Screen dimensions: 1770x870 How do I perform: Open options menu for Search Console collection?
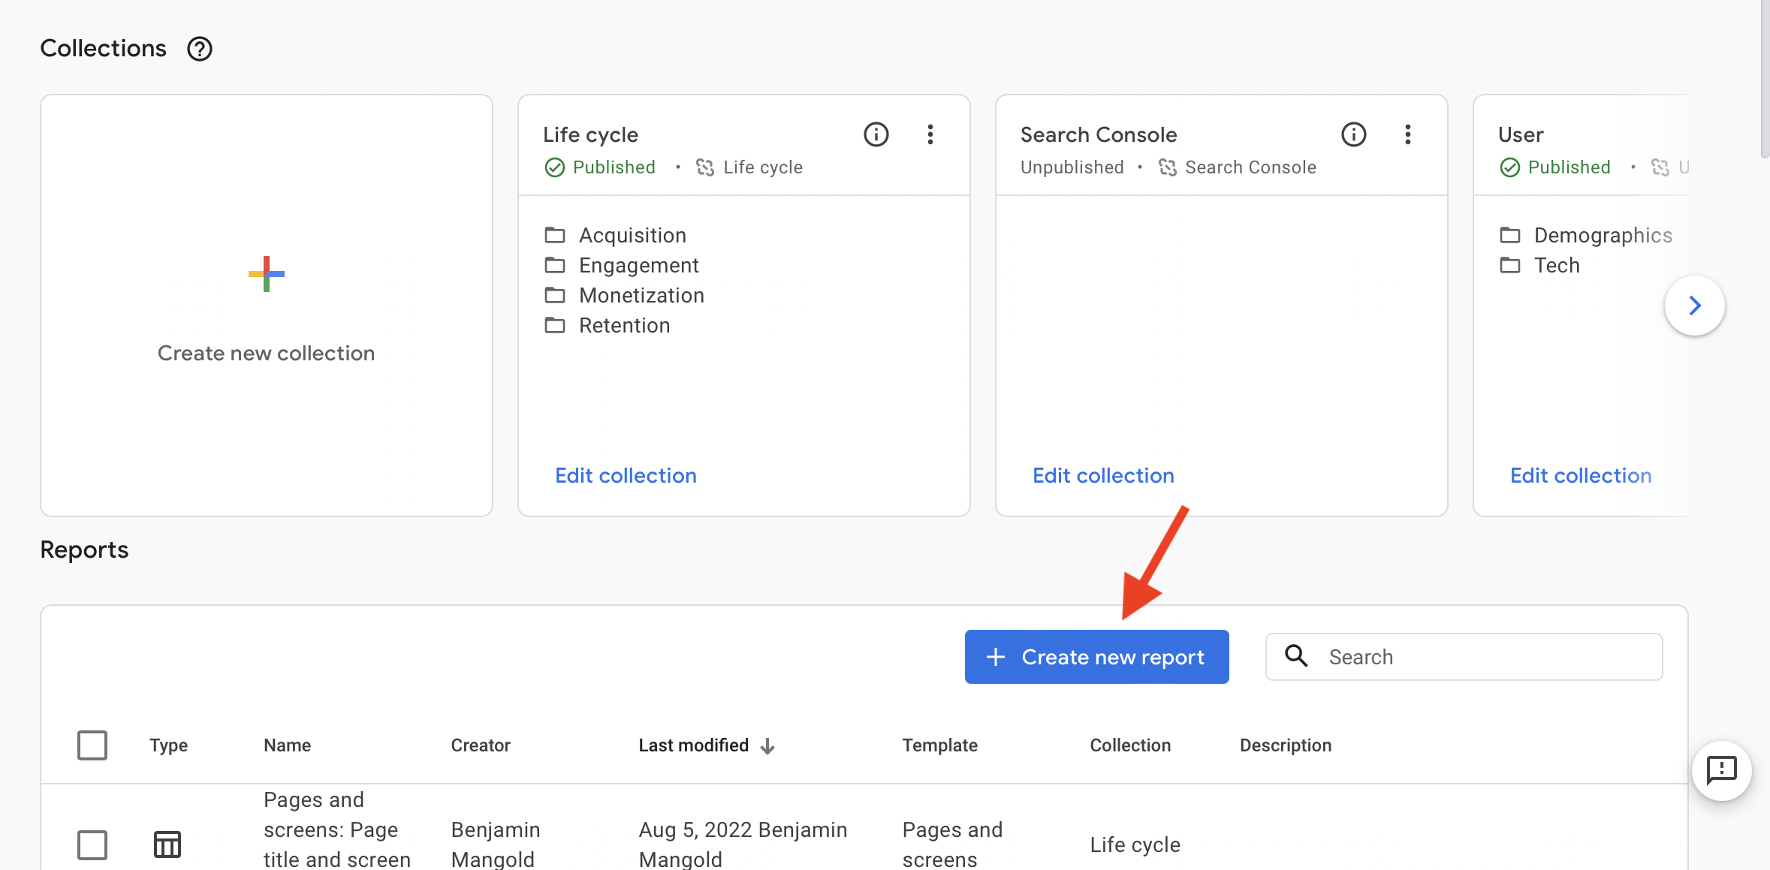point(1407,134)
